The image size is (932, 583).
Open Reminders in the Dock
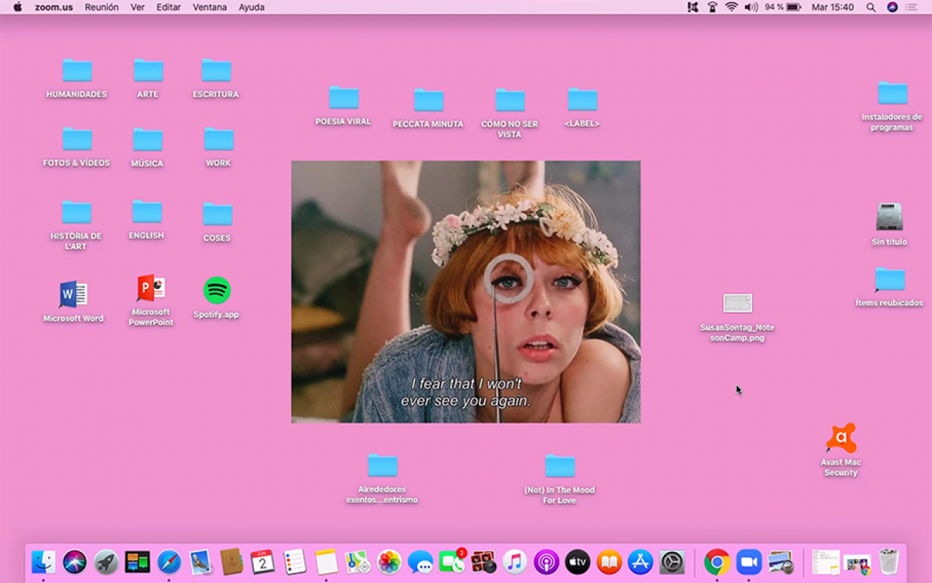[x=294, y=562]
